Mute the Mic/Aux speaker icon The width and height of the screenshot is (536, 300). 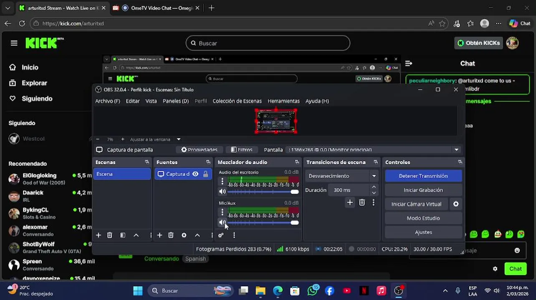pos(222,222)
